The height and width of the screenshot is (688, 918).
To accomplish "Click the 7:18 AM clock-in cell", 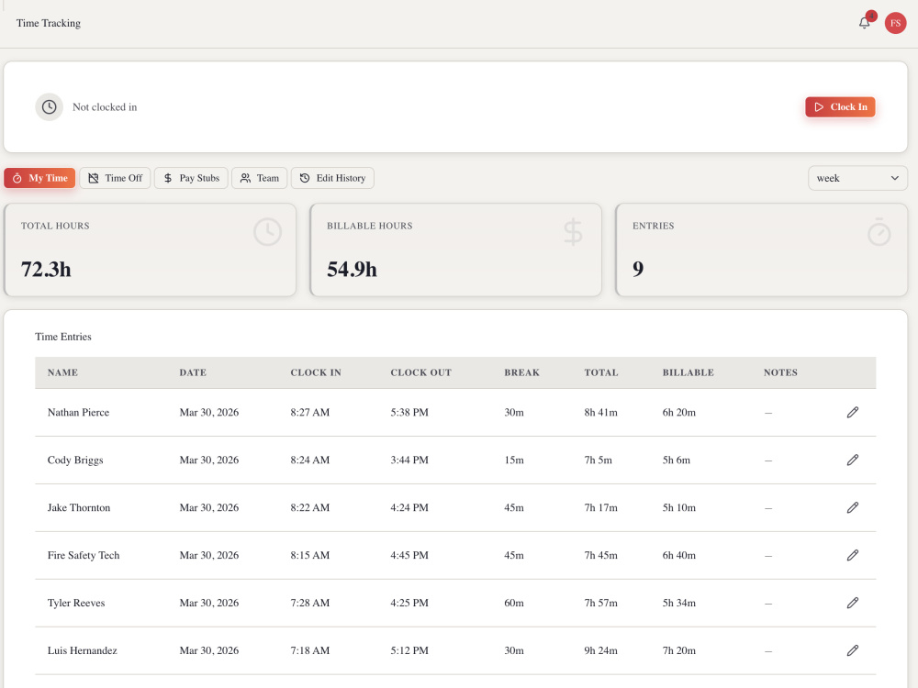I will coord(309,650).
